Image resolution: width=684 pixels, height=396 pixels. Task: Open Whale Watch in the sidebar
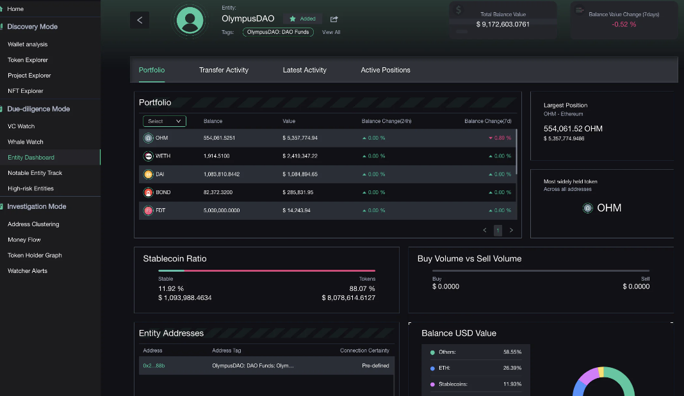pyautogui.click(x=26, y=142)
